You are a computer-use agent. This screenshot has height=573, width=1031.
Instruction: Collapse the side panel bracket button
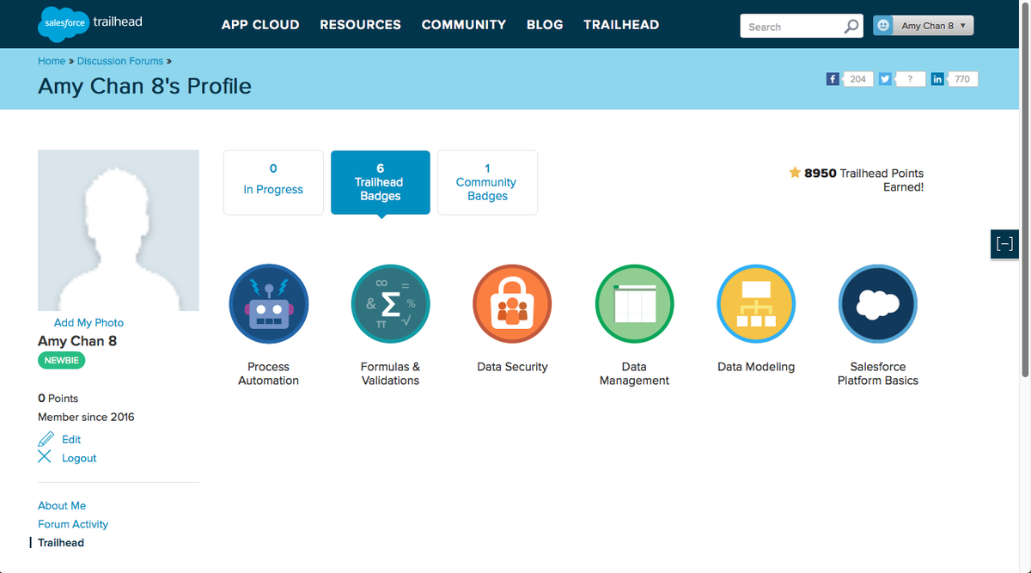click(x=1004, y=244)
